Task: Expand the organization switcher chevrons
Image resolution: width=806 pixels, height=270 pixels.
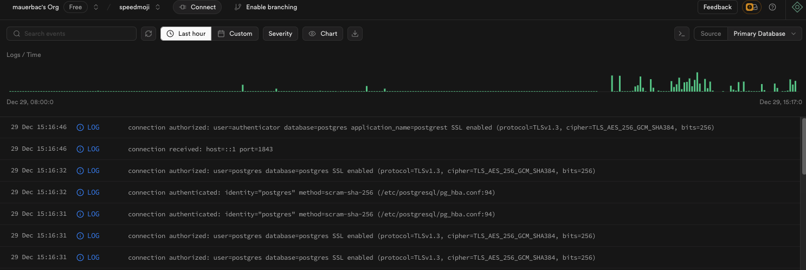Action: coord(96,7)
